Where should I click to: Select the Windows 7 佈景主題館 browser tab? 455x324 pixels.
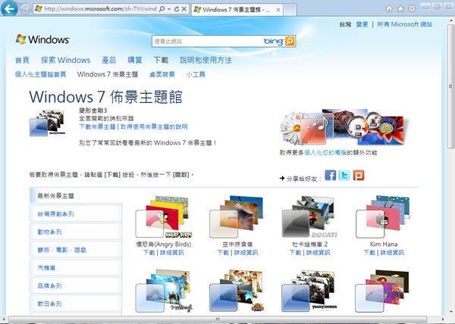(237, 10)
